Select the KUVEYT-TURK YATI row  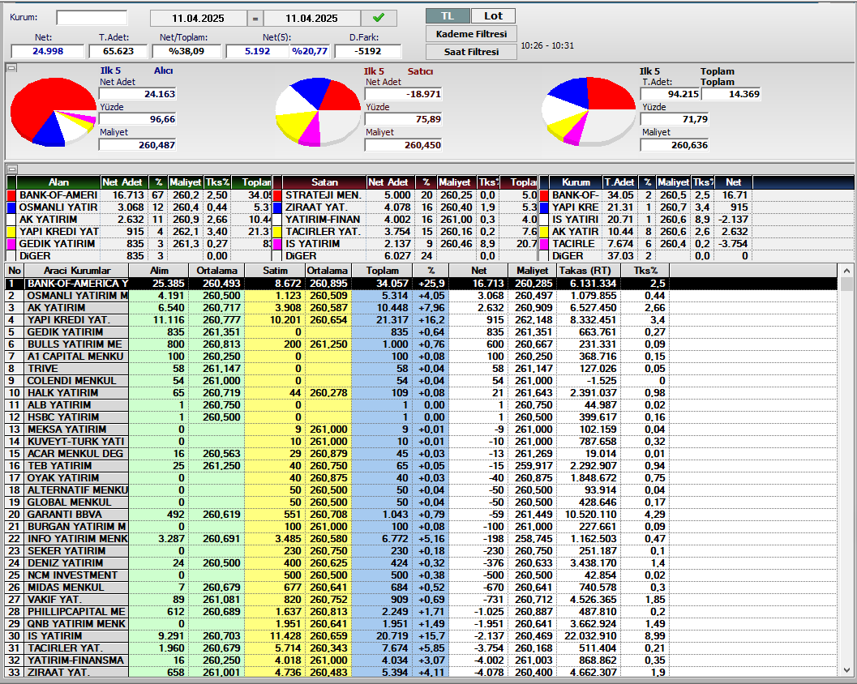point(421,442)
